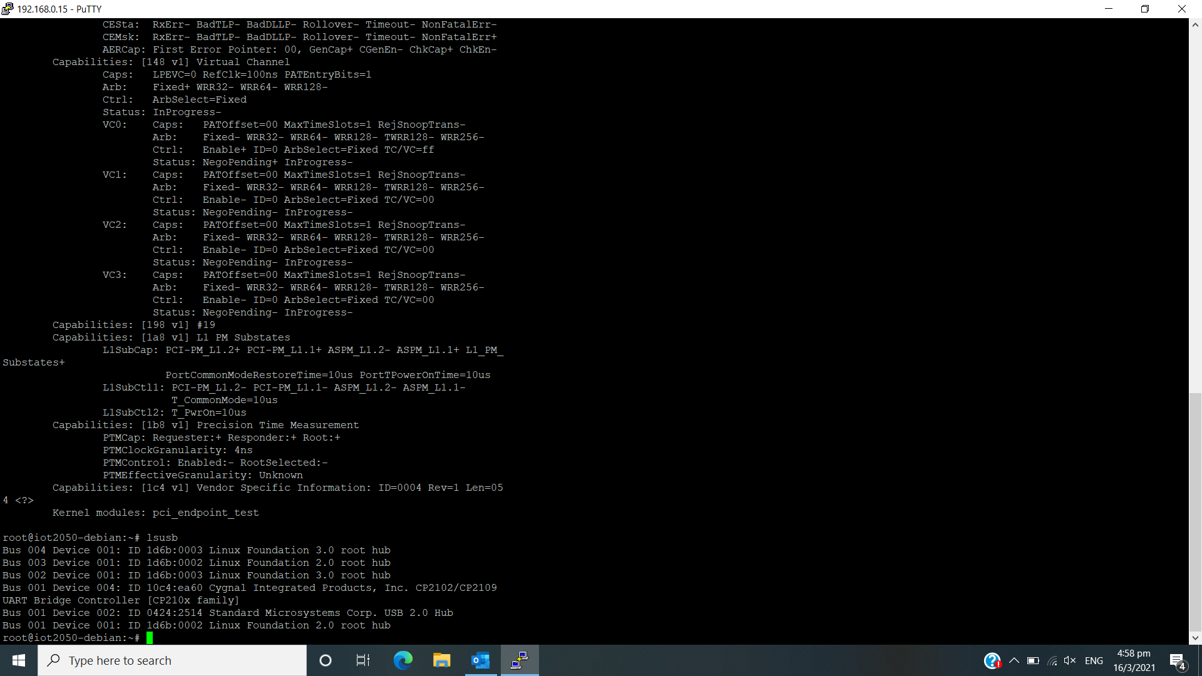
Task: Unmute the system volume
Action: point(1070,660)
